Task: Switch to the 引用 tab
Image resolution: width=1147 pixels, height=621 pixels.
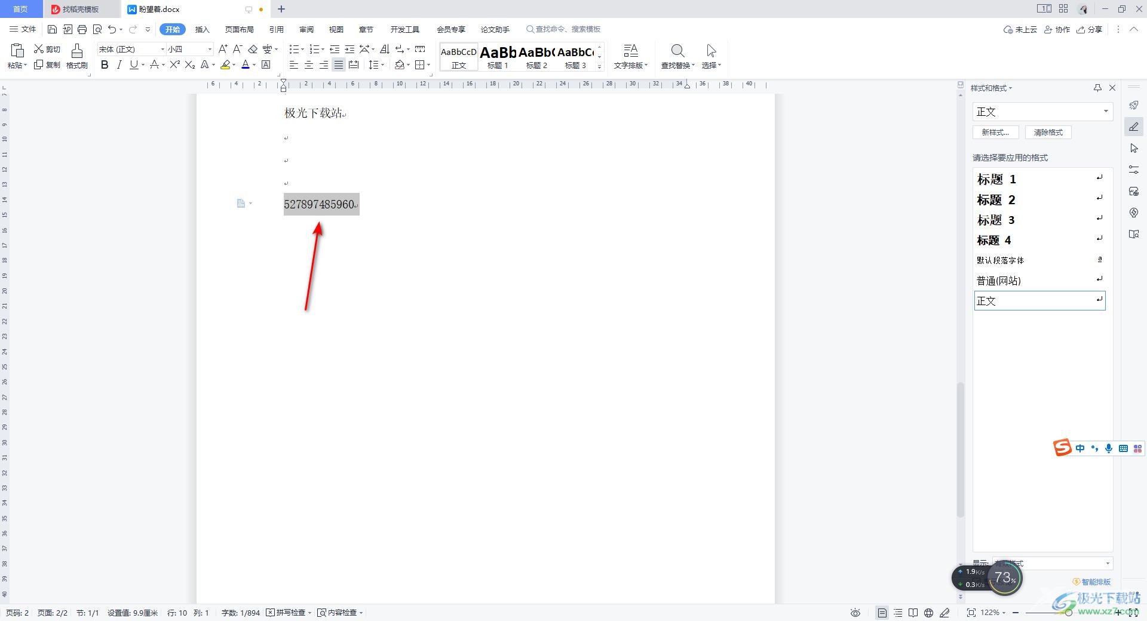Action: [x=276, y=29]
